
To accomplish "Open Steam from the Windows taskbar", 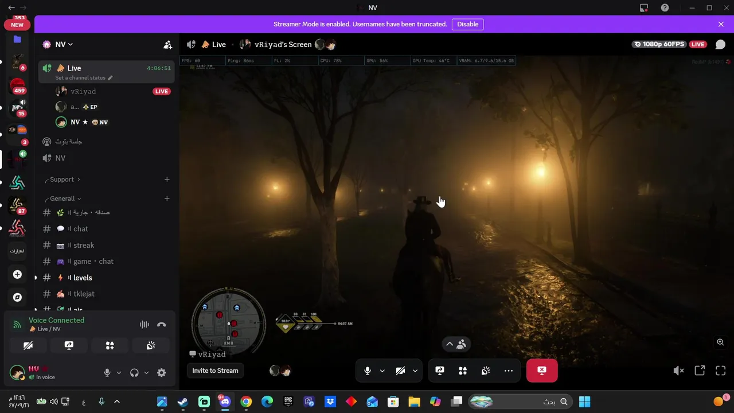I will tap(183, 402).
